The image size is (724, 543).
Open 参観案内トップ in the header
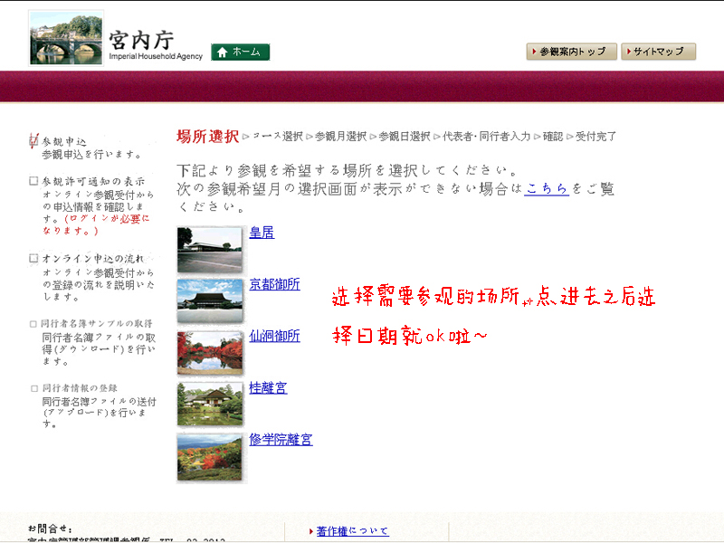[x=571, y=52]
